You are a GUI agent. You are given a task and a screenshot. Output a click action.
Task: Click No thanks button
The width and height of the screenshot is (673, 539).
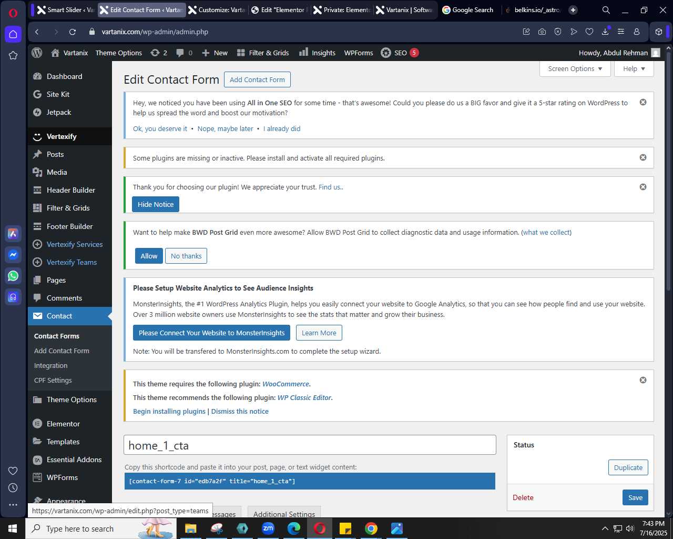186,256
